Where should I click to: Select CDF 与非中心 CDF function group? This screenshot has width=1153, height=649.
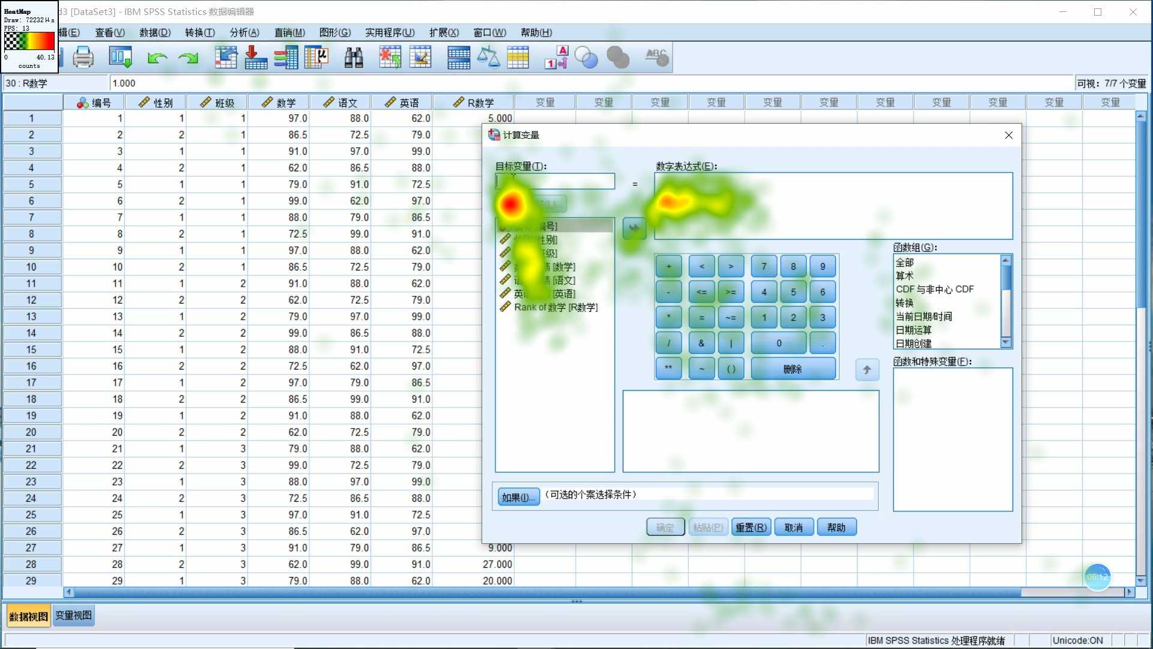point(934,289)
